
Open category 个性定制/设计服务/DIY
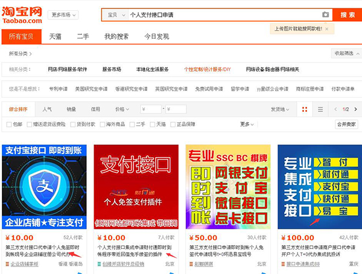208,69
